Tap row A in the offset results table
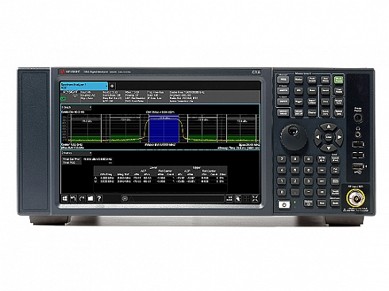 point(160,178)
